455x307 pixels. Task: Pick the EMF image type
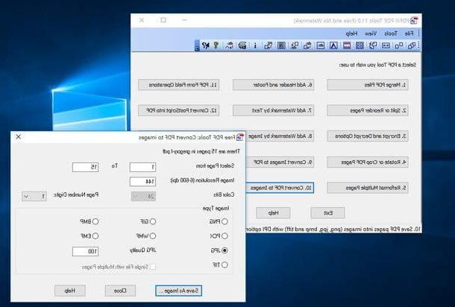click(95, 236)
